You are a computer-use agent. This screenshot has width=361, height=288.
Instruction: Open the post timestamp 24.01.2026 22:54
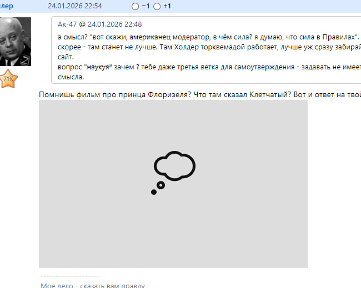75,6
